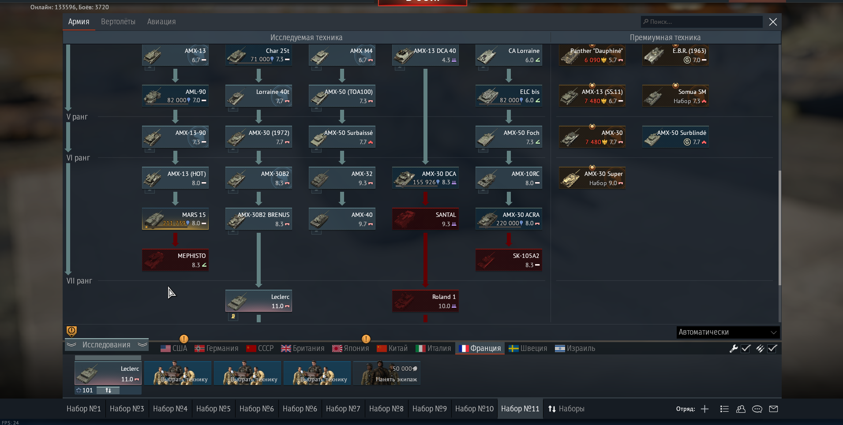Select the Panther "Dauphiné" premium card
The height and width of the screenshot is (425, 843).
592,55
